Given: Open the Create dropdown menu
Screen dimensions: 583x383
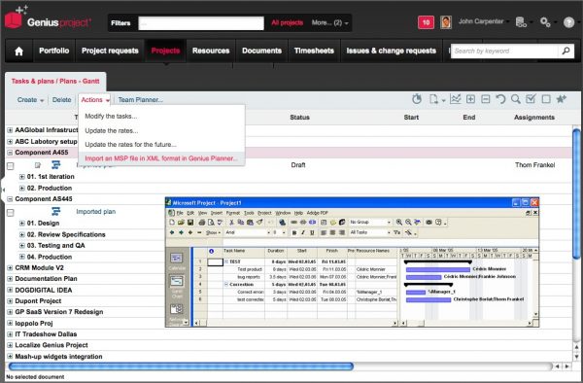Looking at the screenshot, I should [x=30, y=100].
